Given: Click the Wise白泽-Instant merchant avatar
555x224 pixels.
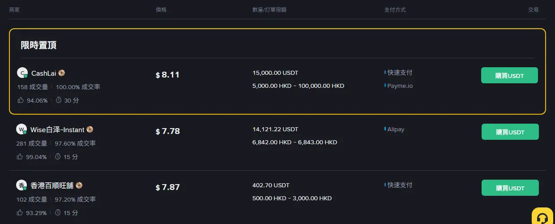Looking at the screenshot, I should coord(21,129).
